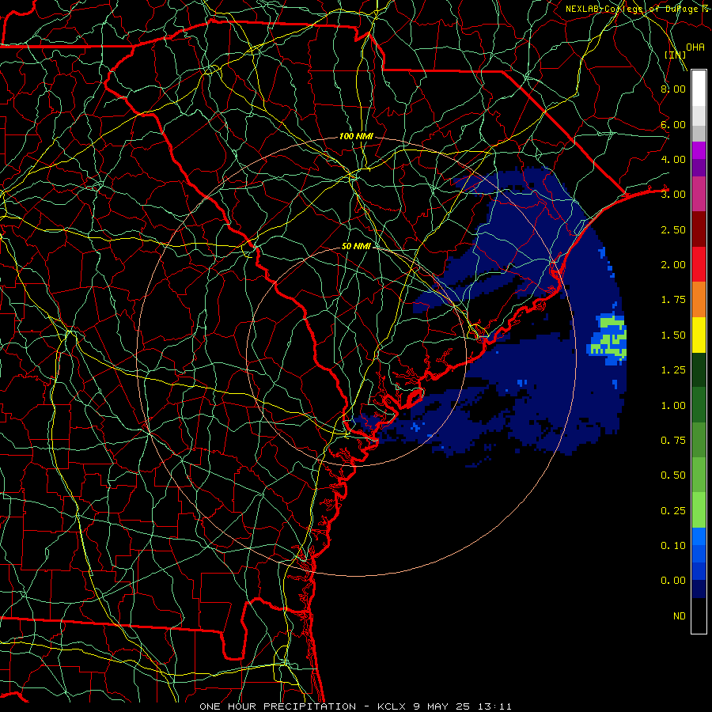Click the "0.25" legend value
The image size is (712, 712).
(x=673, y=511)
